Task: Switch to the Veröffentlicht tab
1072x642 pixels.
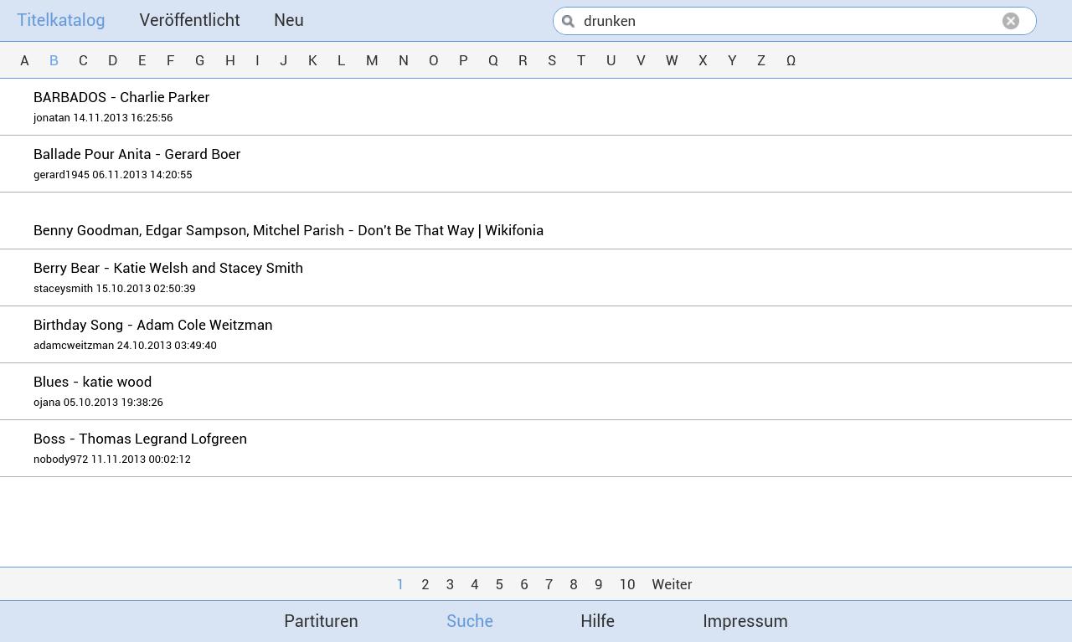Action: (189, 20)
